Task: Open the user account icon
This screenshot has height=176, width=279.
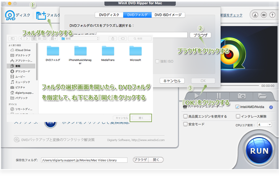Action: tap(255, 15)
